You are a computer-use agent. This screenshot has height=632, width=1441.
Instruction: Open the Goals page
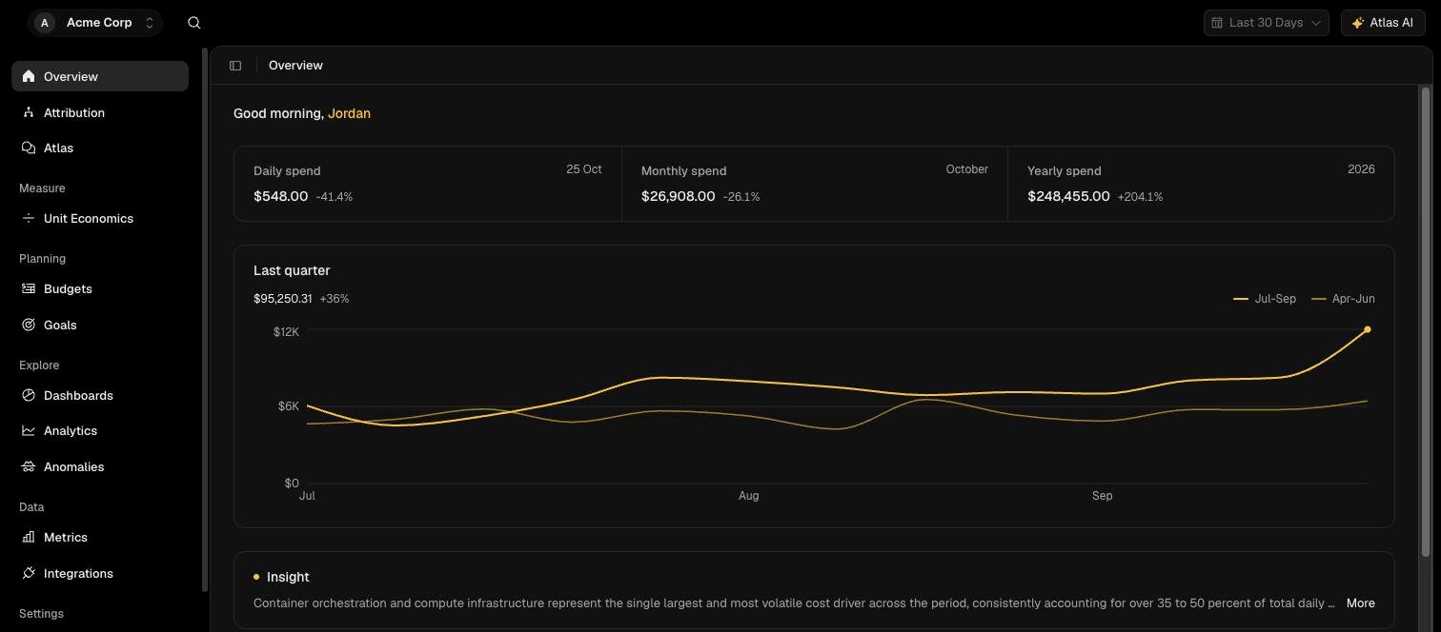(x=100, y=325)
